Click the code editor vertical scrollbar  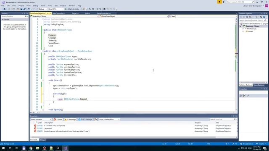[236, 64]
